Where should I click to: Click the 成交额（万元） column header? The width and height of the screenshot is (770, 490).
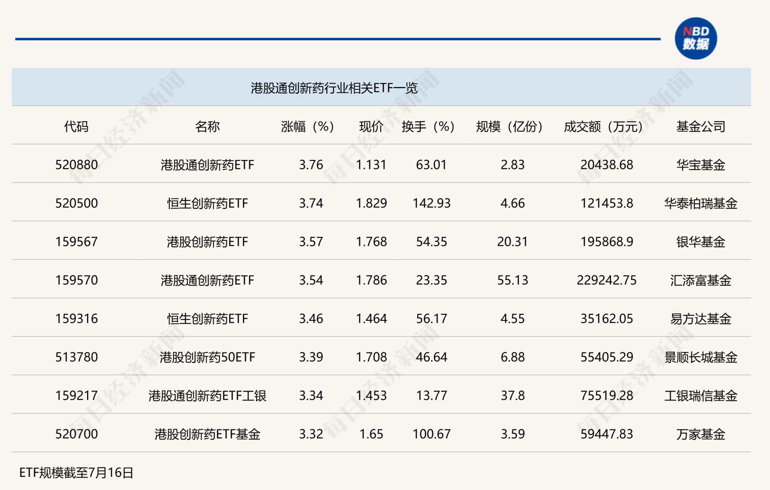coord(603,127)
